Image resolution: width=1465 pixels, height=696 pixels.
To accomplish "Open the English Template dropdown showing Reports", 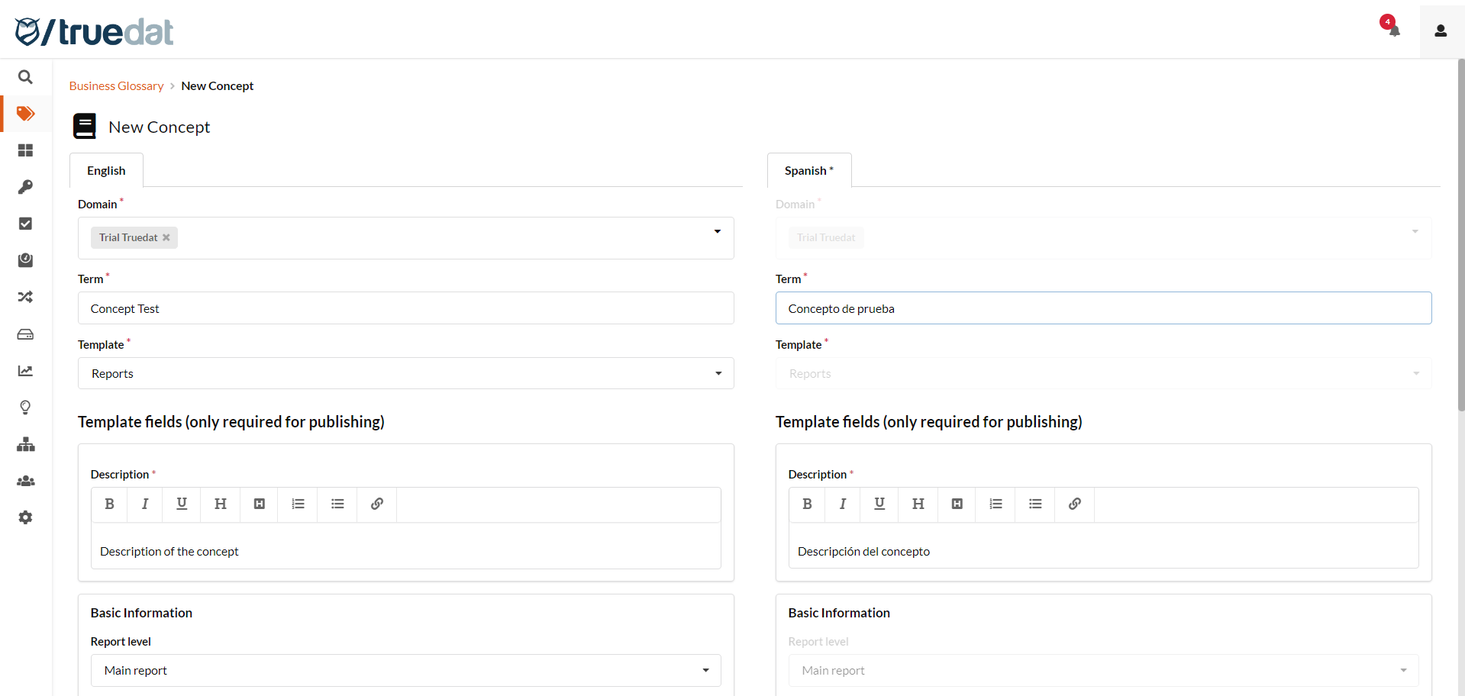I will click(x=405, y=373).
